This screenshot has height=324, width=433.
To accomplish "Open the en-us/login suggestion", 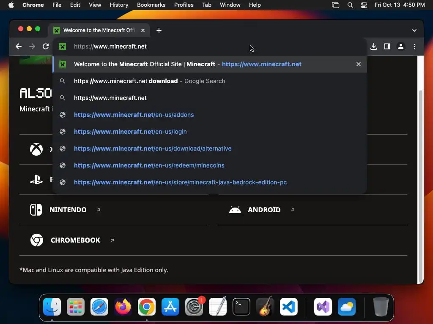I will tap(210, 132).
